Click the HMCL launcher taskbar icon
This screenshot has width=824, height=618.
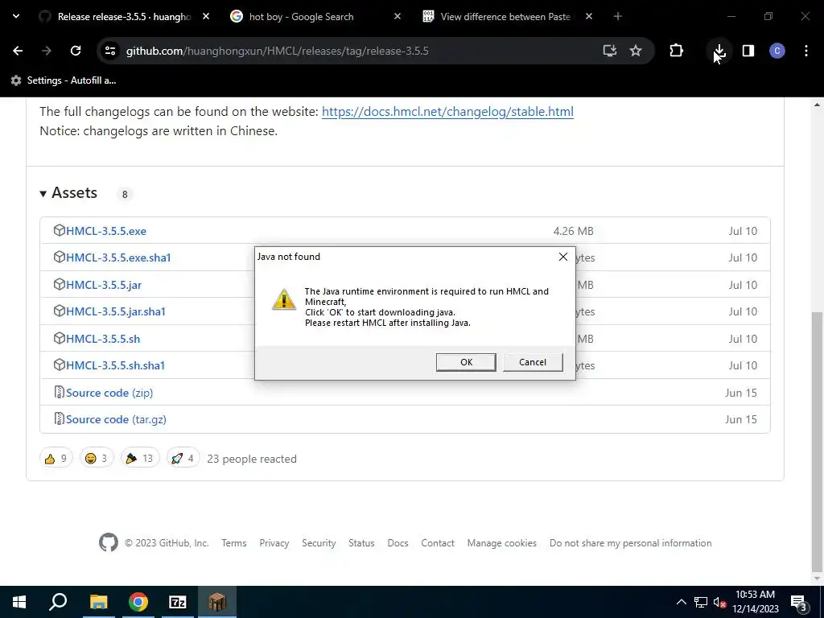(217, 602)
